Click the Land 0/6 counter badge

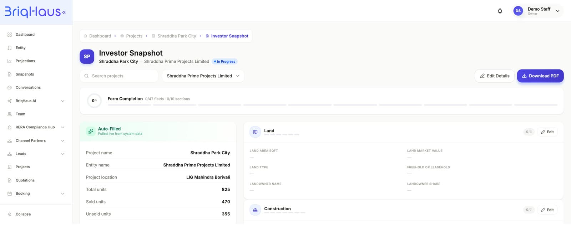click(529, 132)
